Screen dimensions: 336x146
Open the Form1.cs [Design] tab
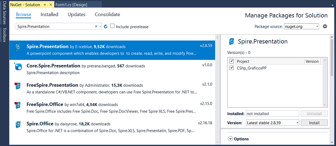point(71,5)
